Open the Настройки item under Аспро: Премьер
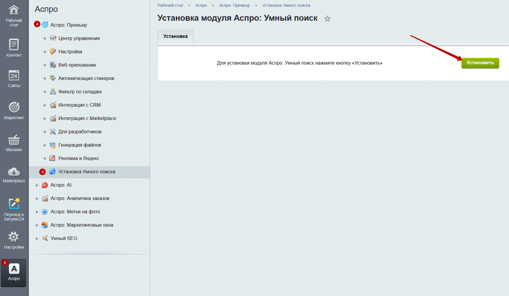 [x=70, y=52]
